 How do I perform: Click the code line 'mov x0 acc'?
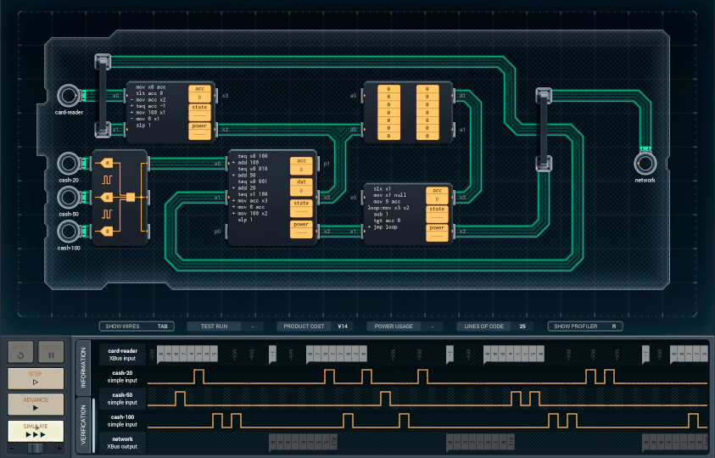151,87
